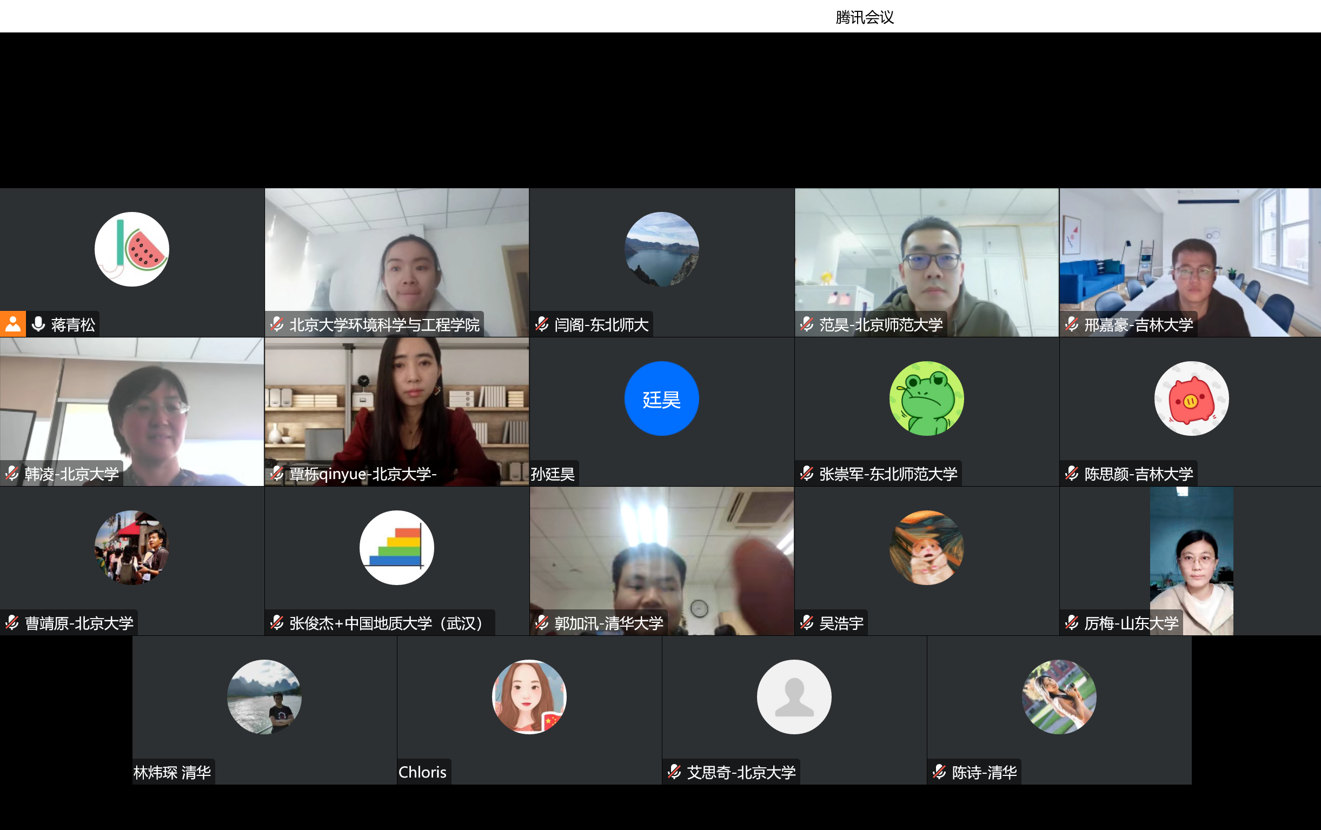
Task: Click the name label 闫阁-东北师大
Action: point(601,325)
